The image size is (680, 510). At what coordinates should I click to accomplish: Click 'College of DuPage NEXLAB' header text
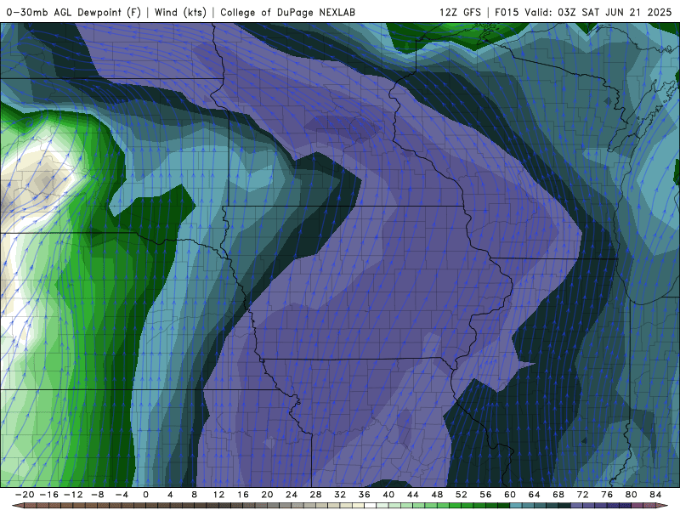pos(287,12)
